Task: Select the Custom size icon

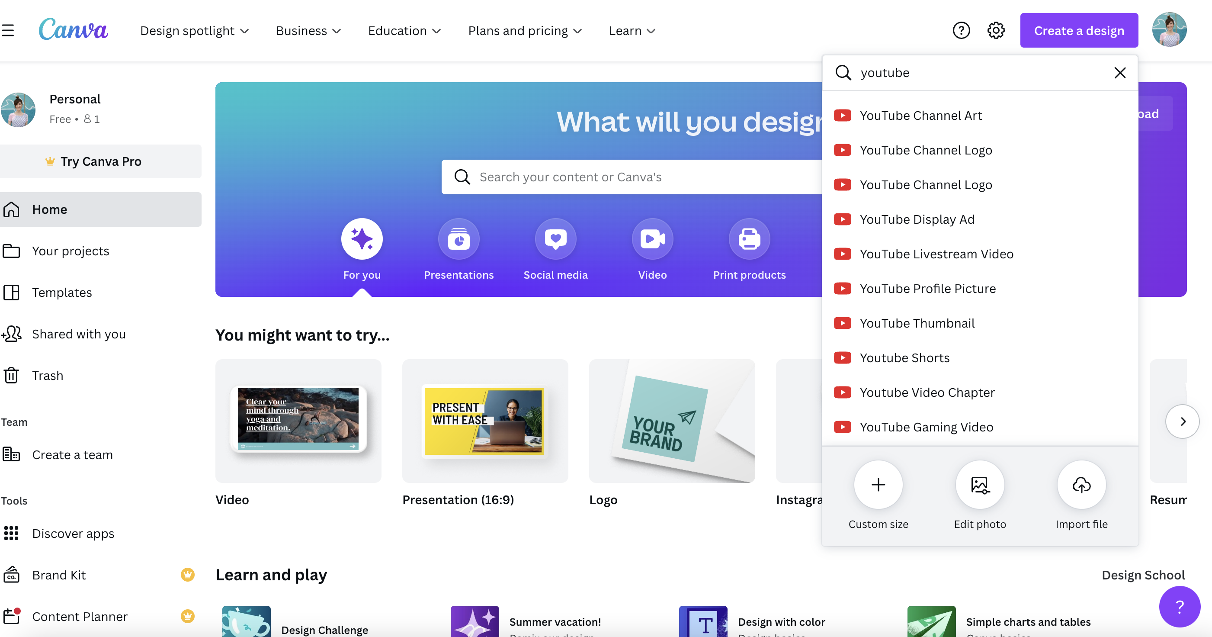Action: [879, 485]
